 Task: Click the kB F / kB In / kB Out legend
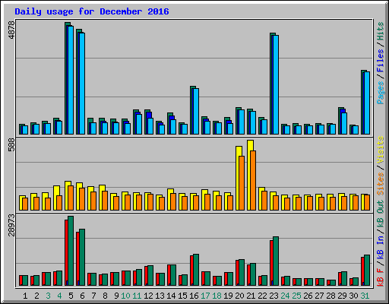pos(381,243)
